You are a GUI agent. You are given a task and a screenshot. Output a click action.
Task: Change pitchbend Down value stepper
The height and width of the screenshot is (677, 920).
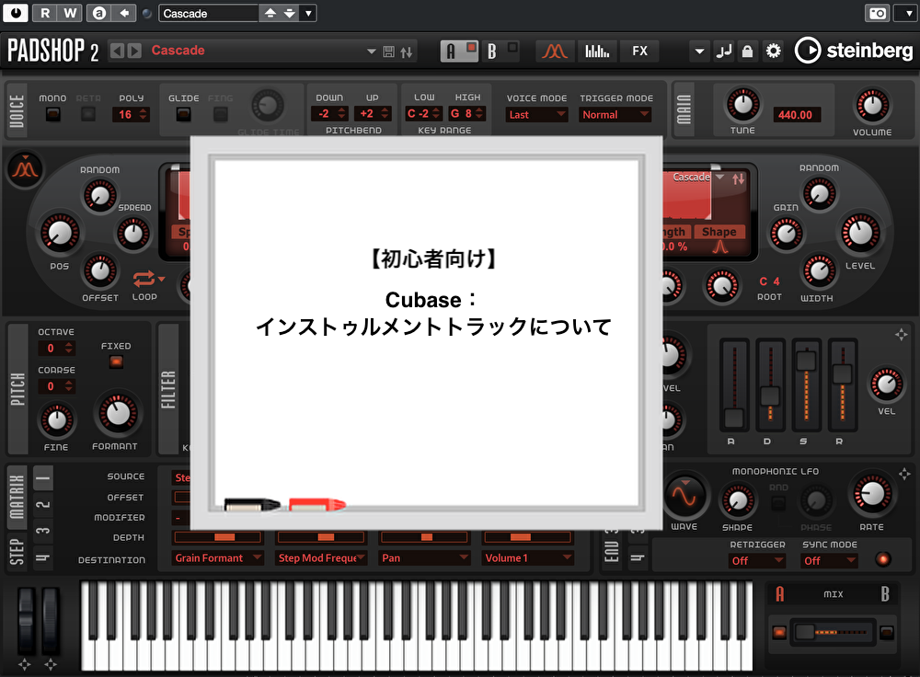(x=342, y=114)
